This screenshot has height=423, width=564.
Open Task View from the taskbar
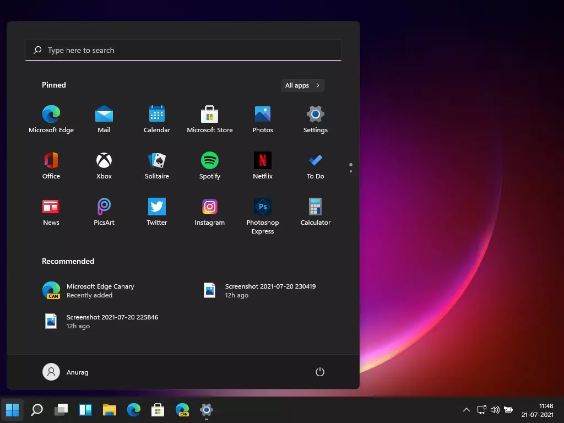(61, 410)
